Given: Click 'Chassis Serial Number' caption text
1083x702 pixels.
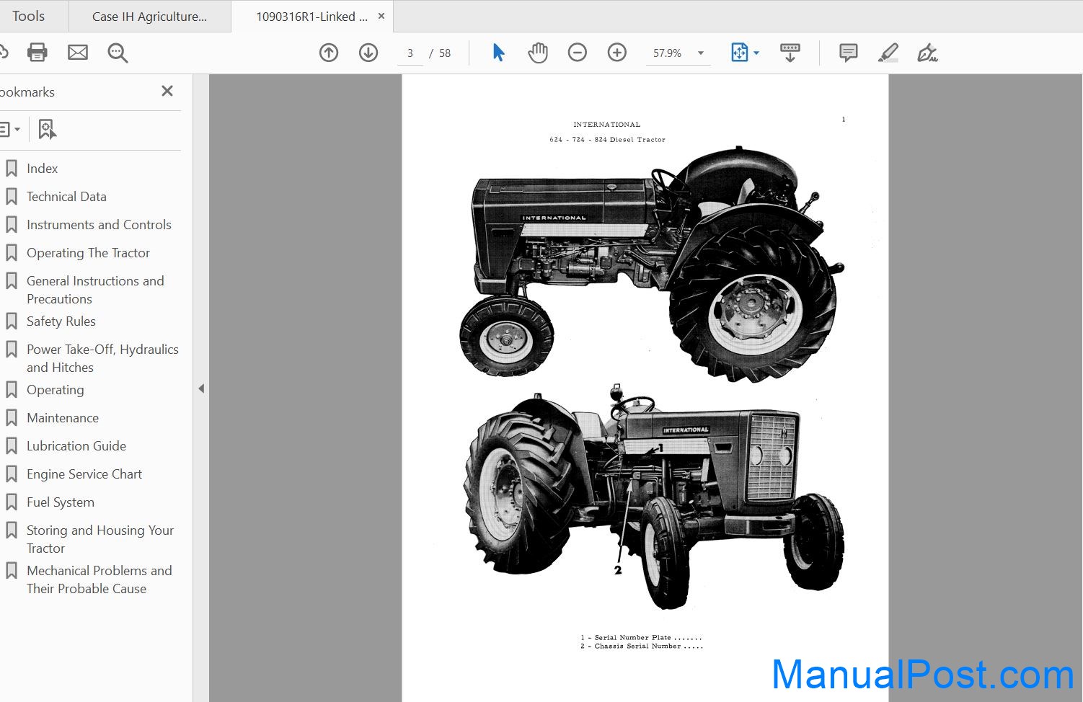Looking at the screenshot, I should [x=637, y=647].
